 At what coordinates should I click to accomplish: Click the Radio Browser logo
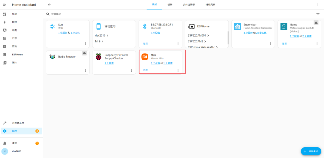click(52, 57)
